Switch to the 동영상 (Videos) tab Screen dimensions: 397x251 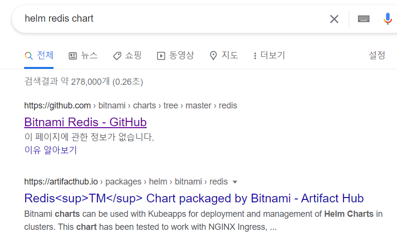176,55
